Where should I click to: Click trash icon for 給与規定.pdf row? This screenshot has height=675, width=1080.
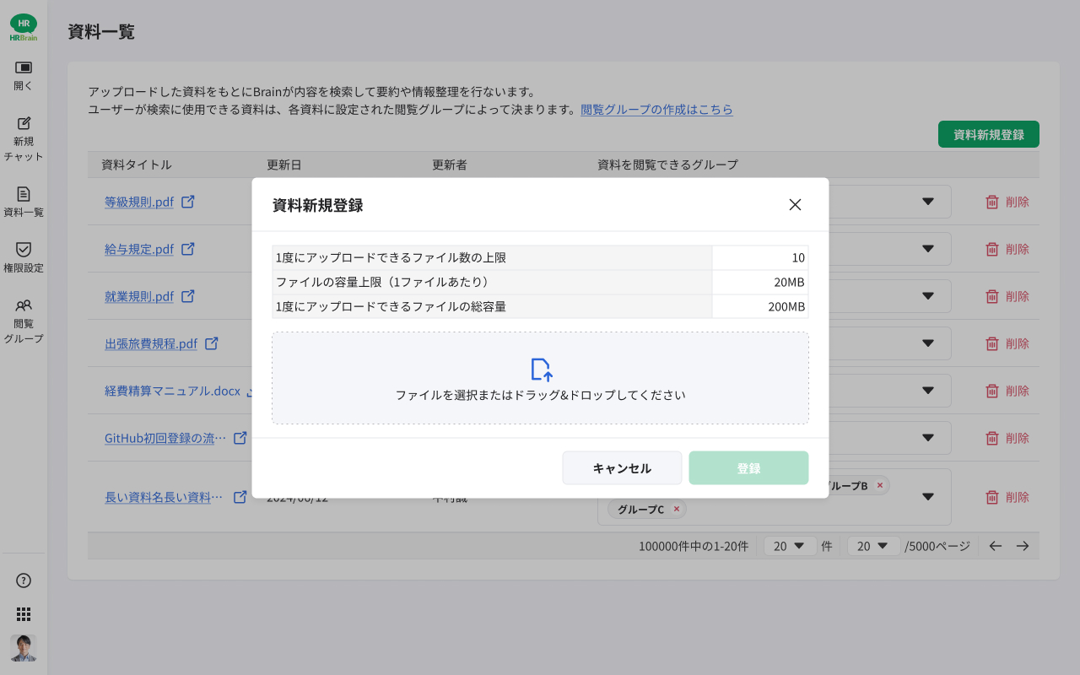coord(992,249)
